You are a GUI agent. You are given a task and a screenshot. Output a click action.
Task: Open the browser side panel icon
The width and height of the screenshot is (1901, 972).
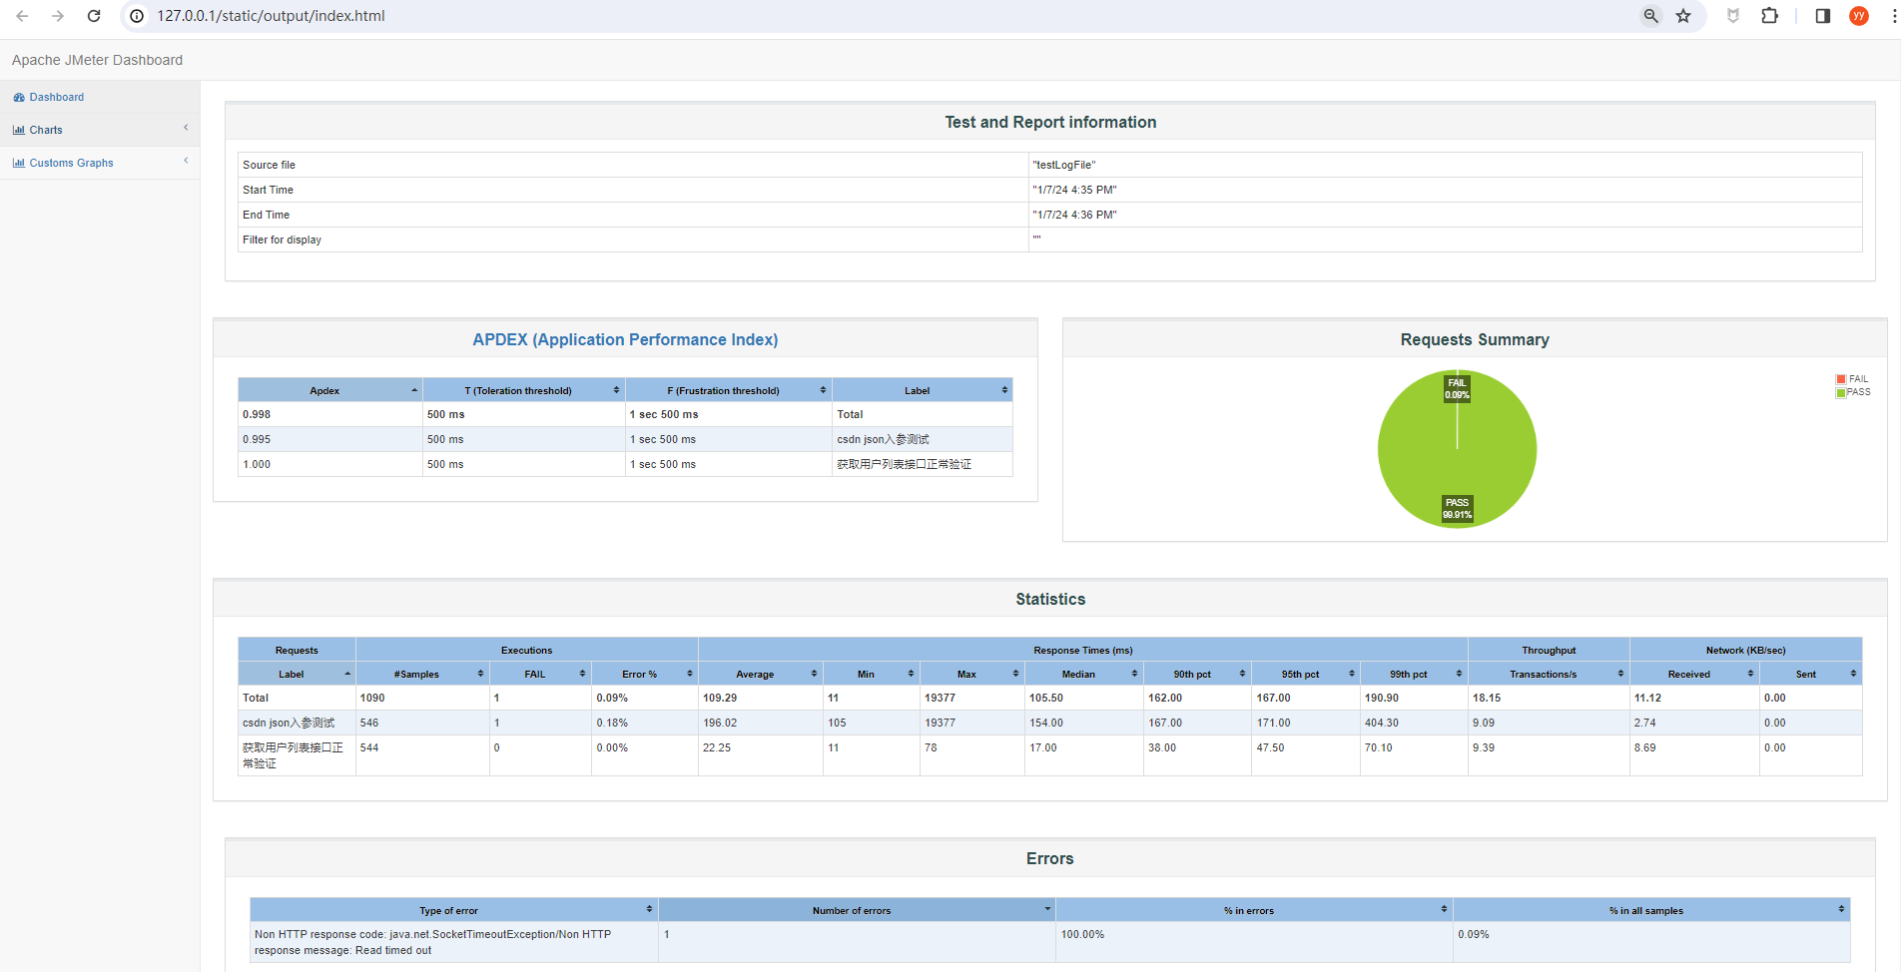coord(1822,16)
